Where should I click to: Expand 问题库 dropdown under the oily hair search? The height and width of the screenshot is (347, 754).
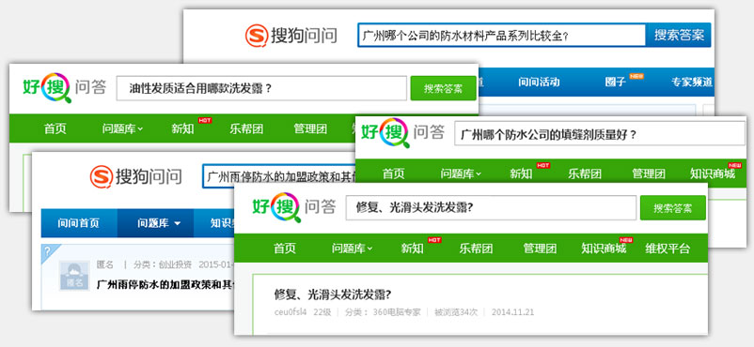pos(122,128)
